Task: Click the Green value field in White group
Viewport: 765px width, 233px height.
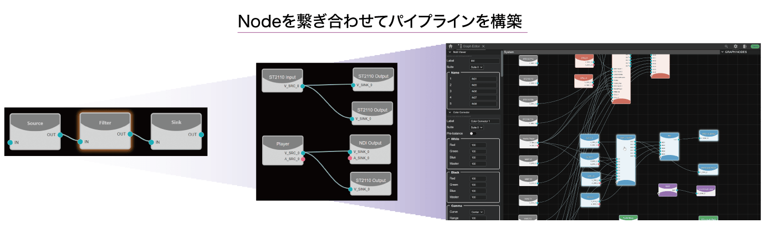Action: 478,151
